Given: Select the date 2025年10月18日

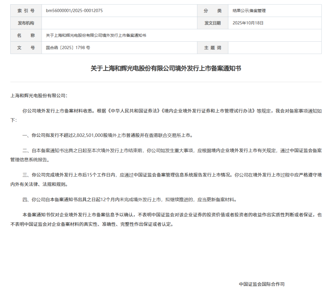Looking at the screenshot, I should pos(248,23).
